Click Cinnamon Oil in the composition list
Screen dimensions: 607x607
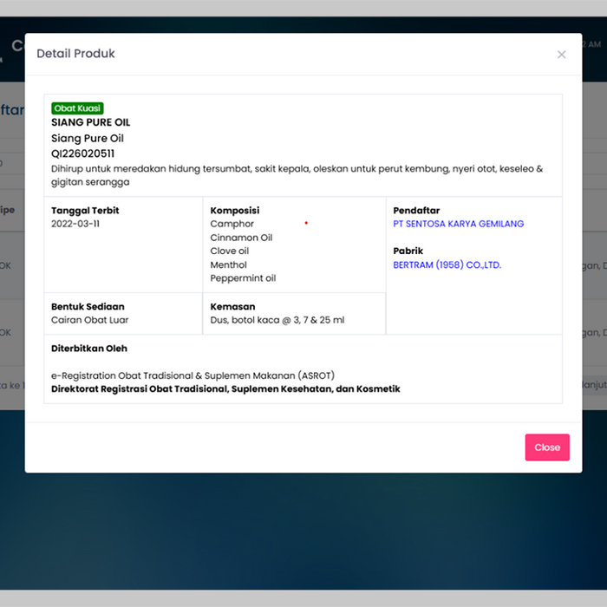241,238
